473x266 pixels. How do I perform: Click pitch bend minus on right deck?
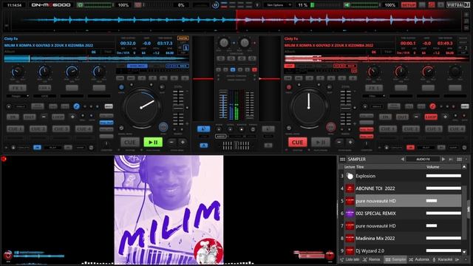pyautogui.click(x=339, y=142)
